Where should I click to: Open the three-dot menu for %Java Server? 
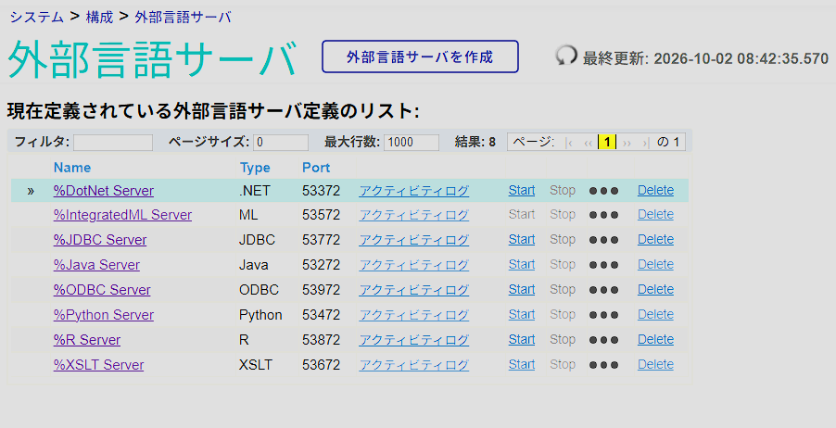click(603, 266)
